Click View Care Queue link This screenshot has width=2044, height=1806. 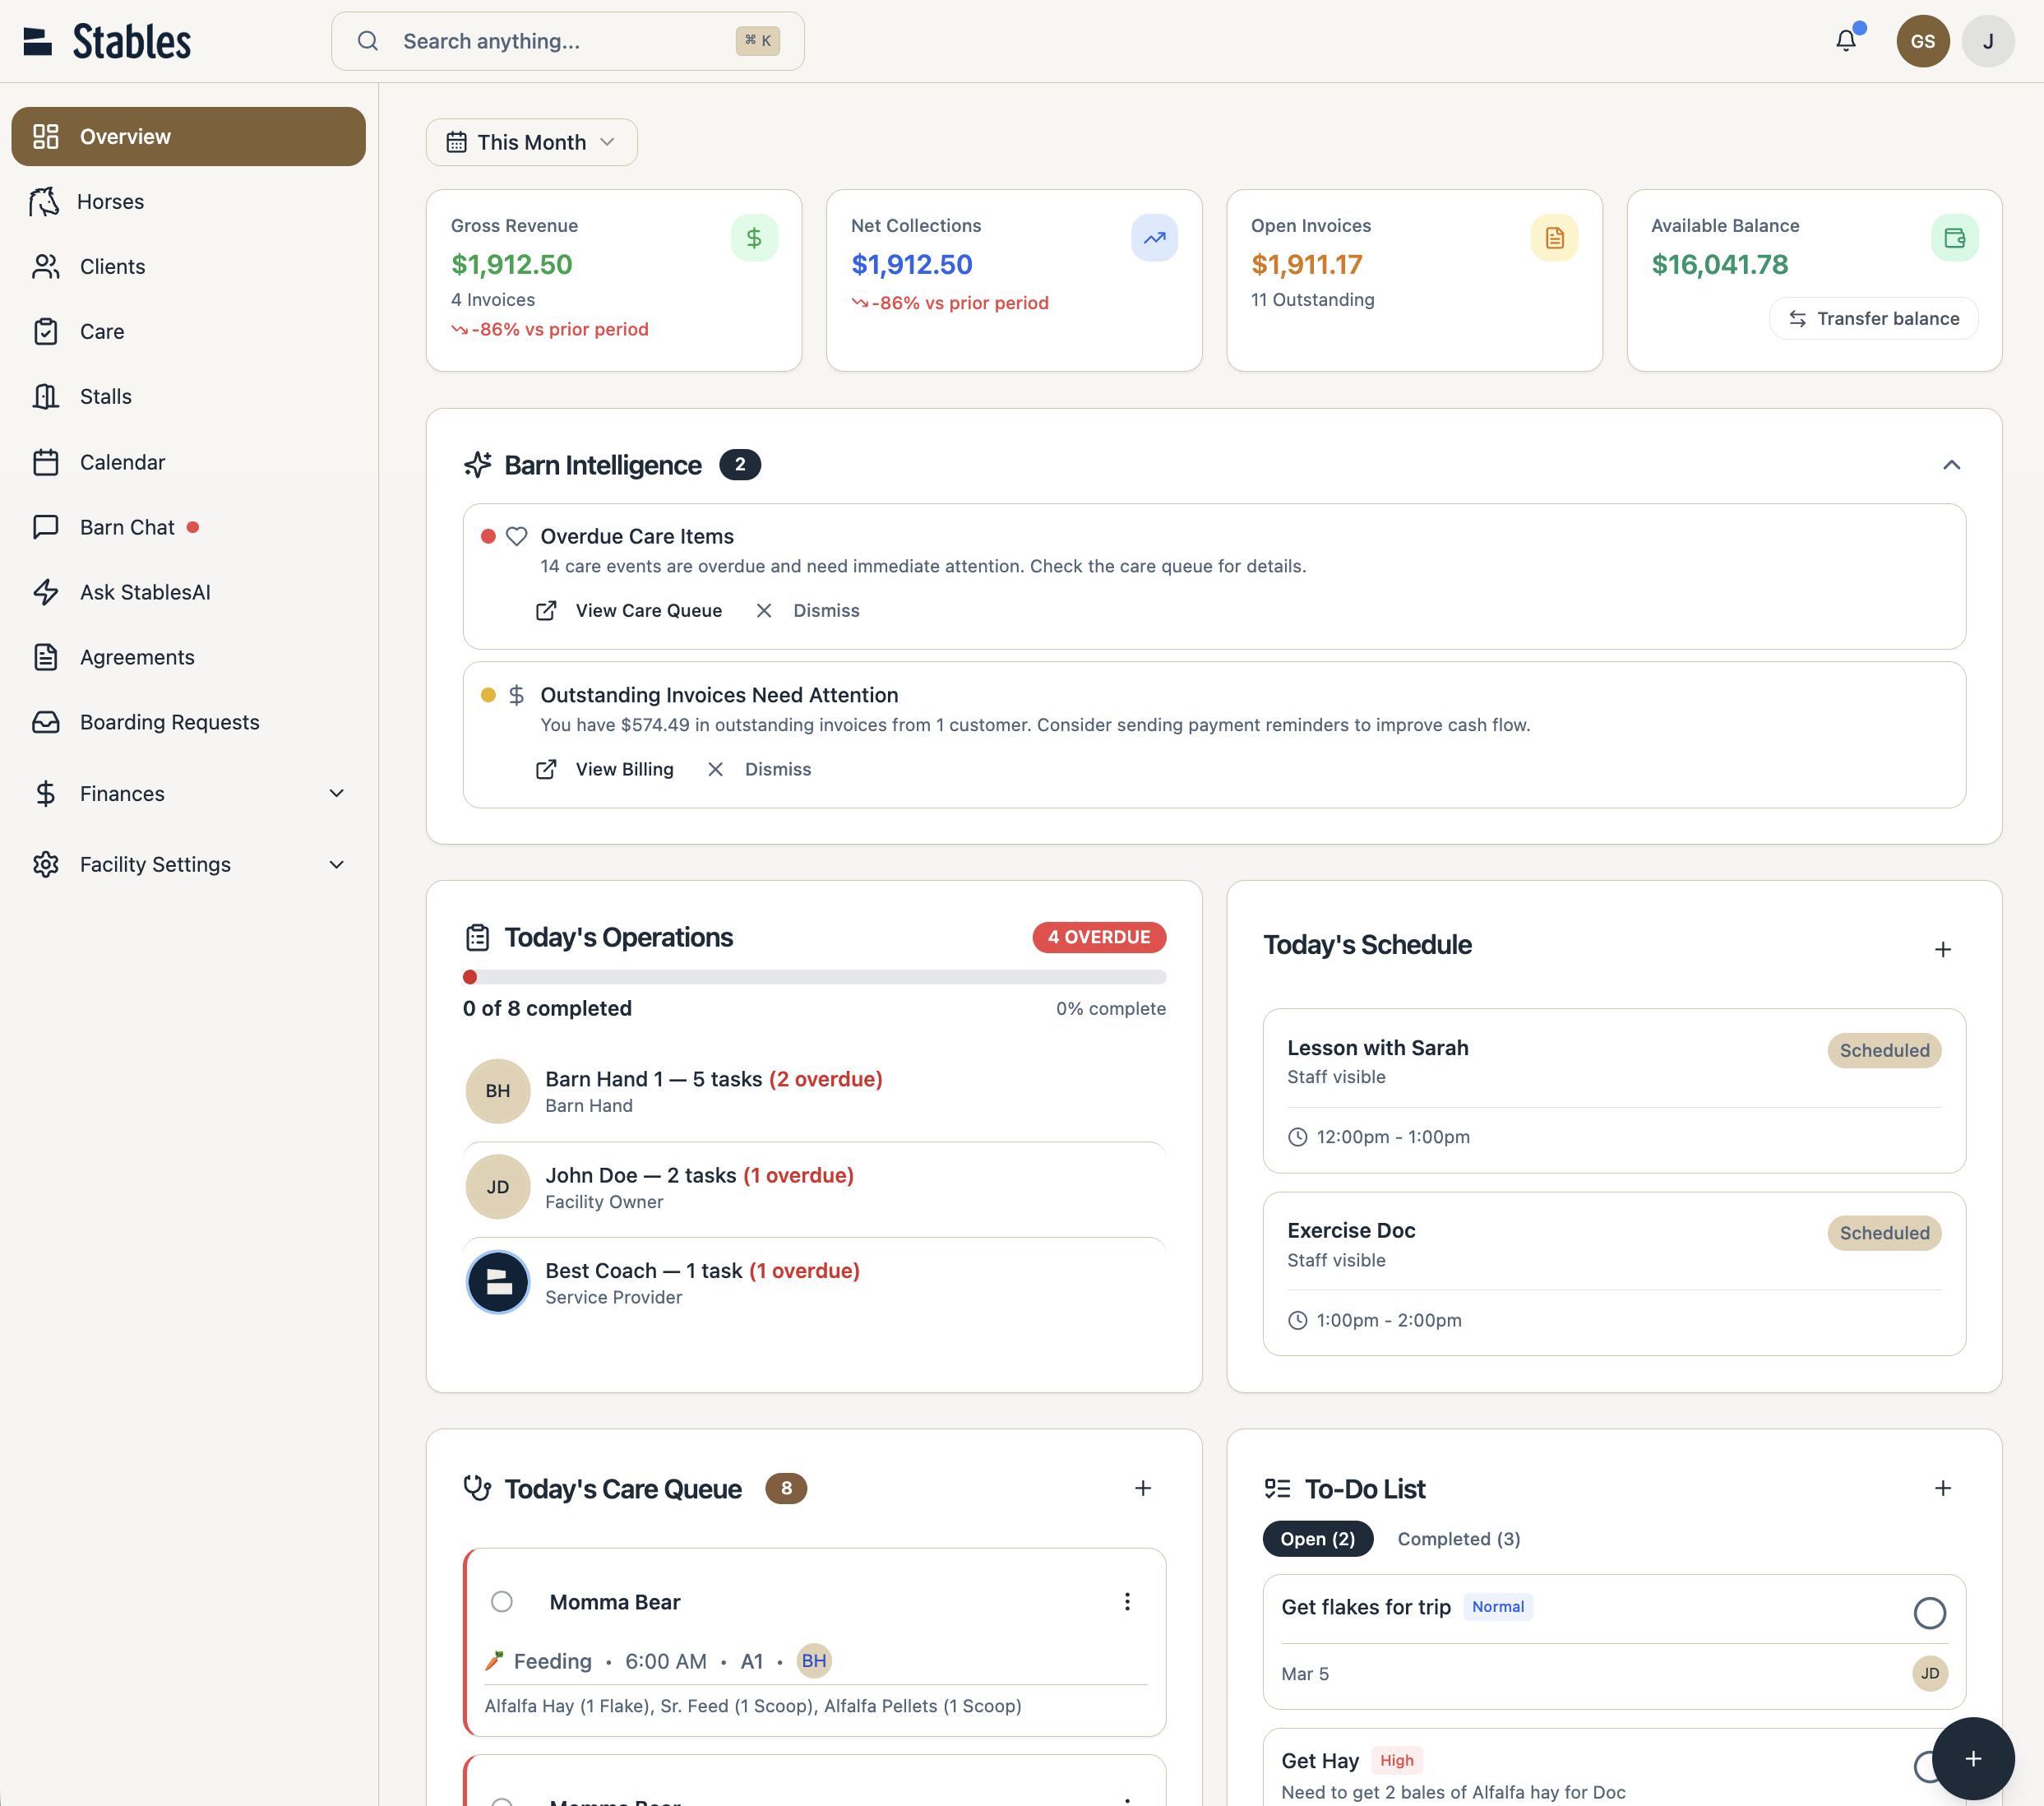tap(629, 610)
